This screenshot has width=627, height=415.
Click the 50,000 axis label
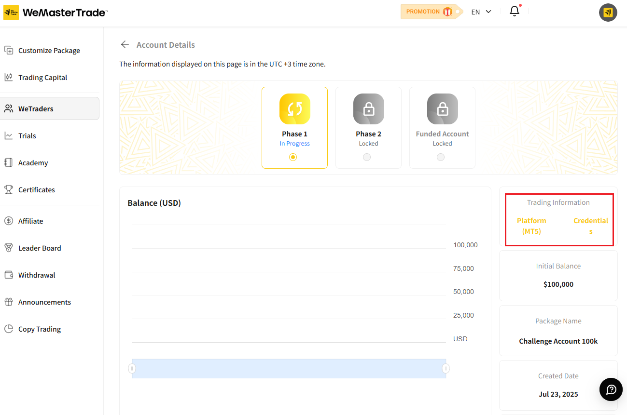pyautogui.click(x=463, y=292)
